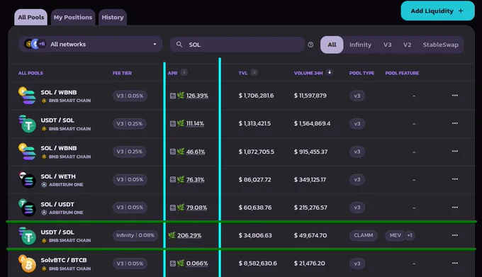Click SOL / WETH token pair icon
The height and width of the screenshot is (277, 482).
(28, 180)
